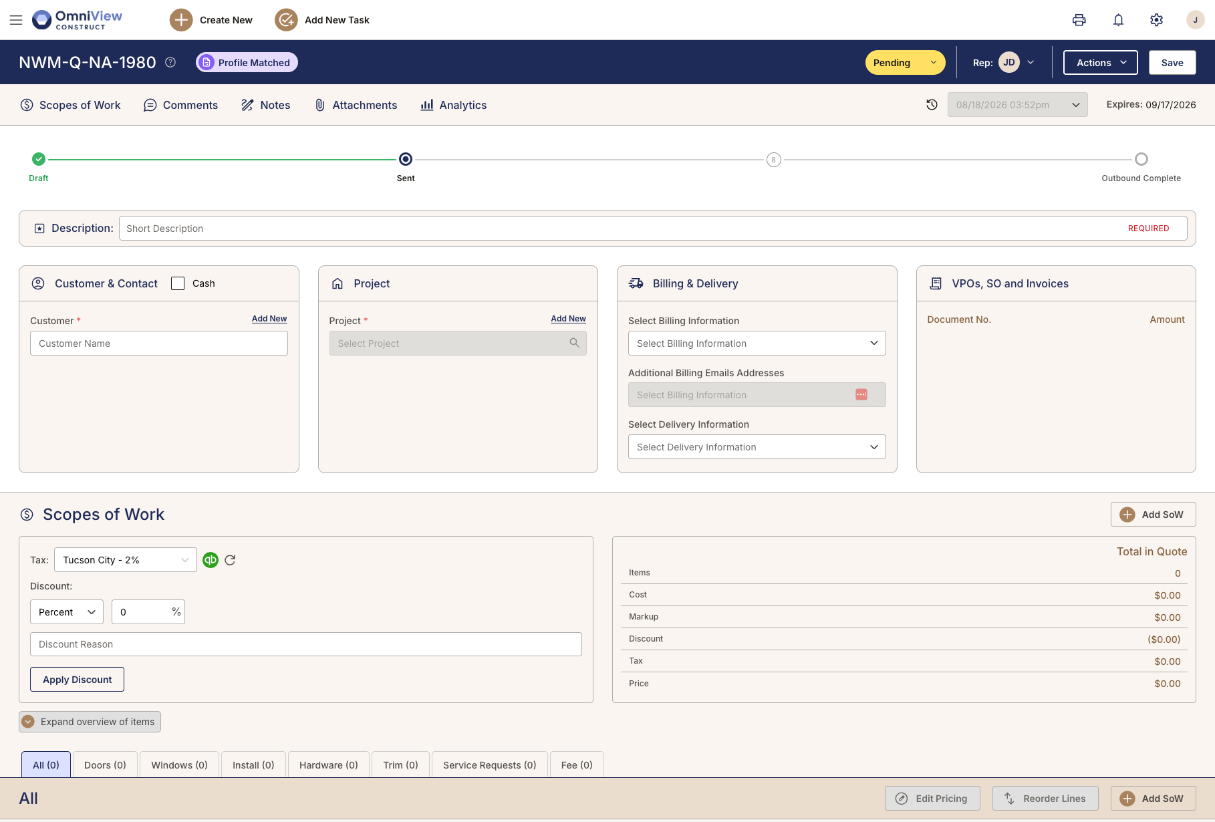Click the project search magnifier icon
This screenshot has width=1215, height=822.
[574, 343]
